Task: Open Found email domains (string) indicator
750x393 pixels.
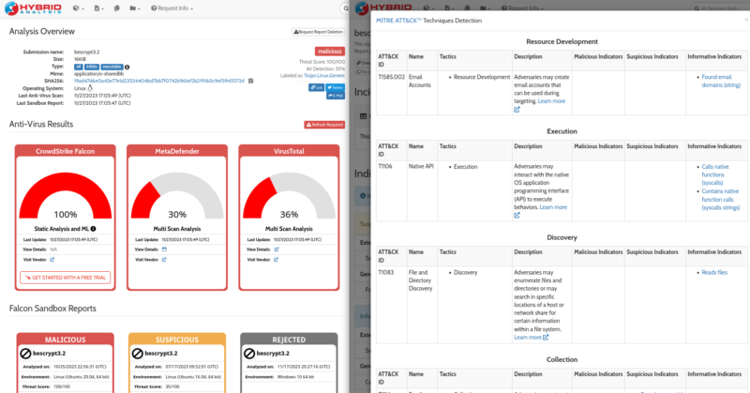Action: pos(721,81)
